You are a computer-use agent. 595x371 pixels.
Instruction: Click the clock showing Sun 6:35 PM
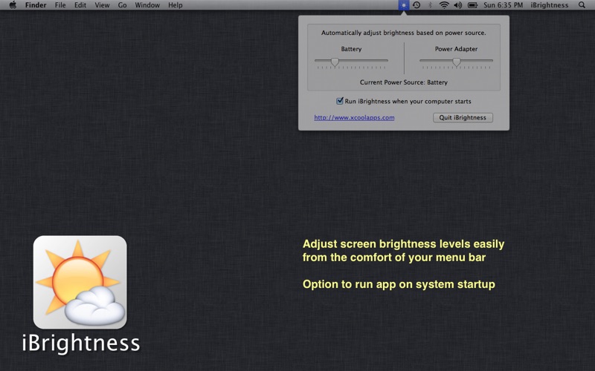pyautogui.click(x=504, y=5)
